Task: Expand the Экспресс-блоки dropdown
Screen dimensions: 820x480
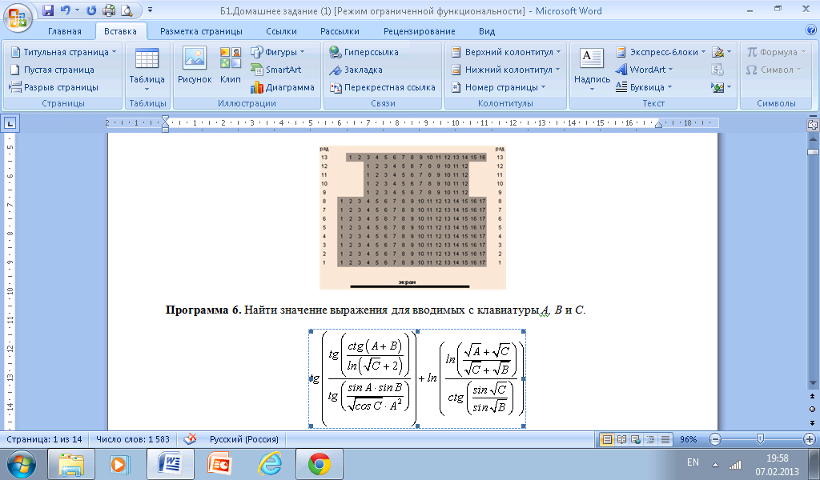Action: 661,52
